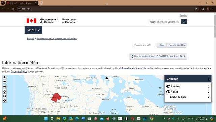Click the Gouvernement du Canada logo
The width and height of the screenshot is (216, 122).
[x=52, y=21]
